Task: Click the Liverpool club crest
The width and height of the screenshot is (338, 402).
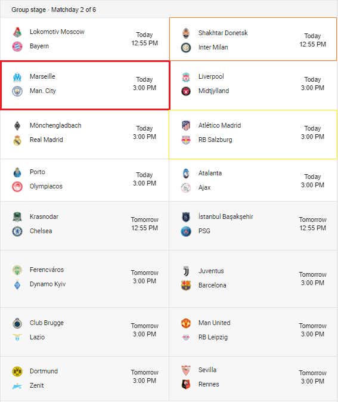Action: [x=186, y=77]
